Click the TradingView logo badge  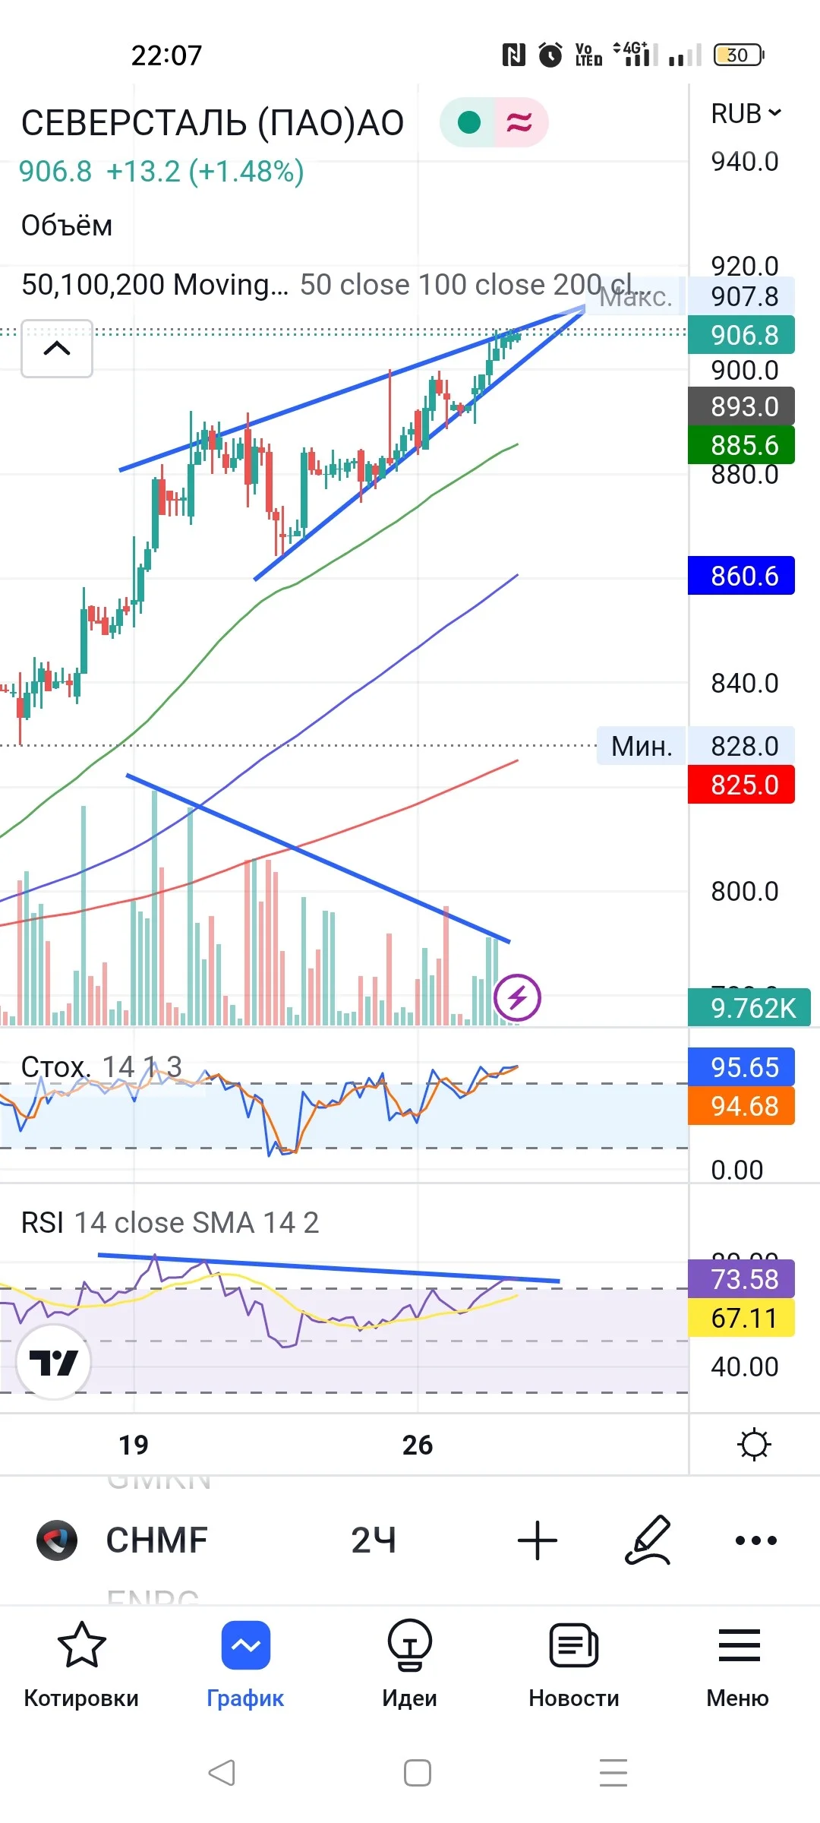pyautogui.click(x=53, y=1362)
